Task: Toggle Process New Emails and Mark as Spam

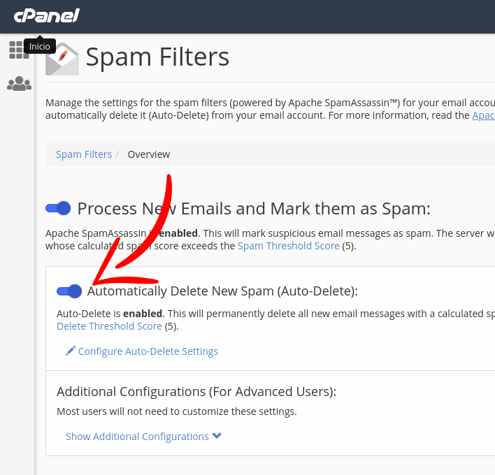Action: 58,208
